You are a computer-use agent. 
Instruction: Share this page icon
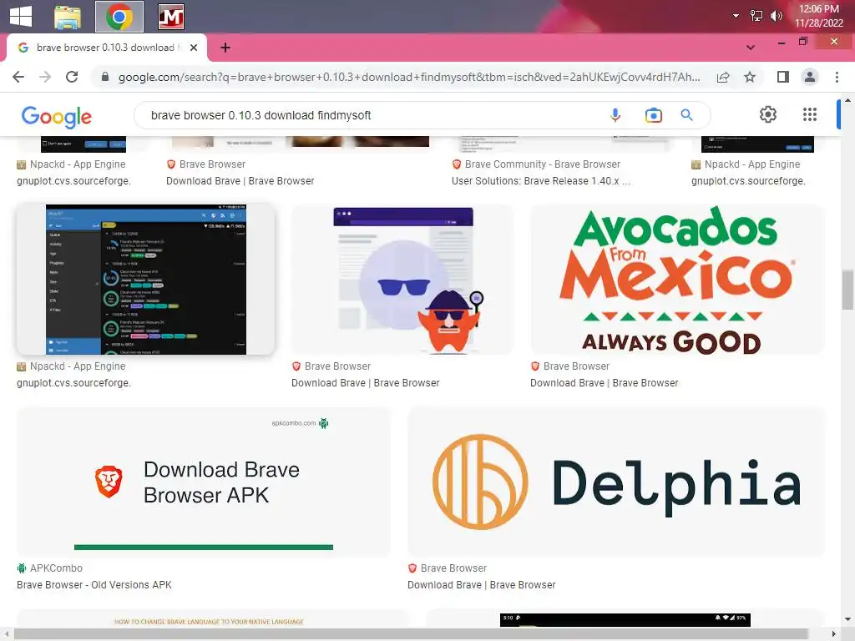pyautogui.click(x=723, y=77)
